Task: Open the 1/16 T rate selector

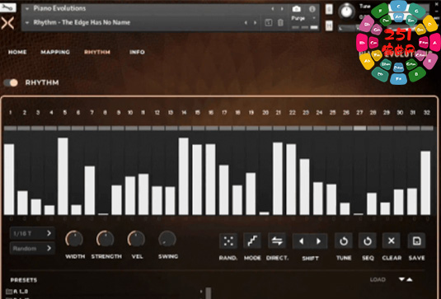Action: click(32, 233)
